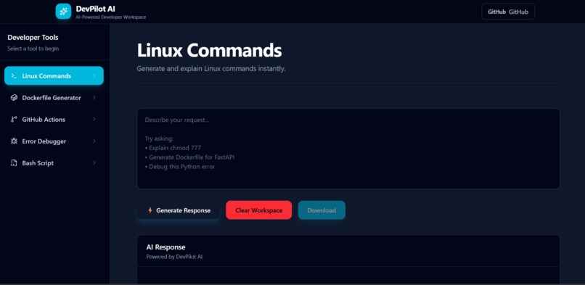
Task: Expand the Error Debugger chevron
Action: 94,141
